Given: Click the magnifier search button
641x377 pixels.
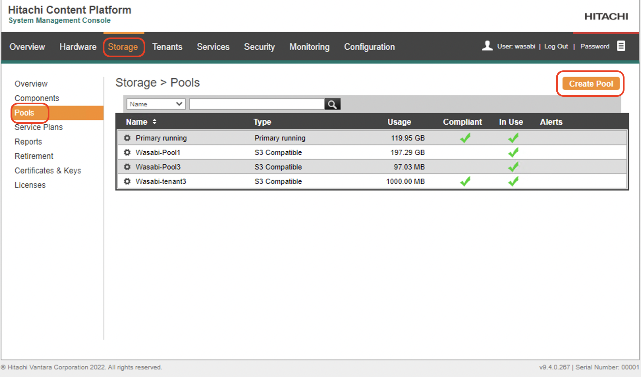Looking at the screenshot, I should tap(332, 104).
